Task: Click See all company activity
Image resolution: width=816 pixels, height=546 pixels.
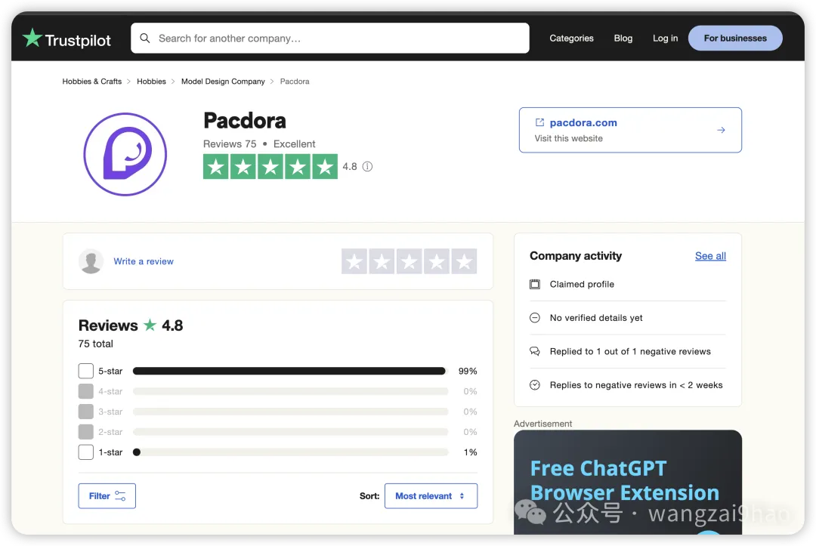Action: [x=710, y=256]
